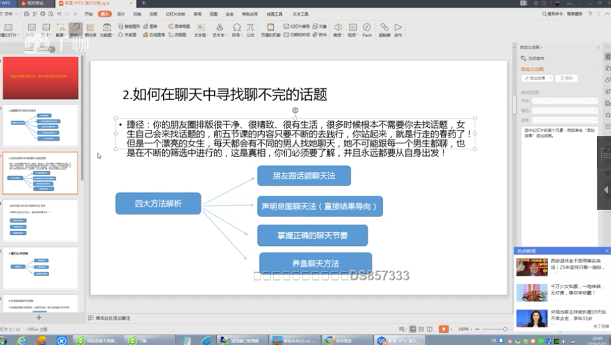This screenshot has width=611, height=345.
Task: Open slideshow play options arrow
Action: pyautogui.click(x=451, y=330)
